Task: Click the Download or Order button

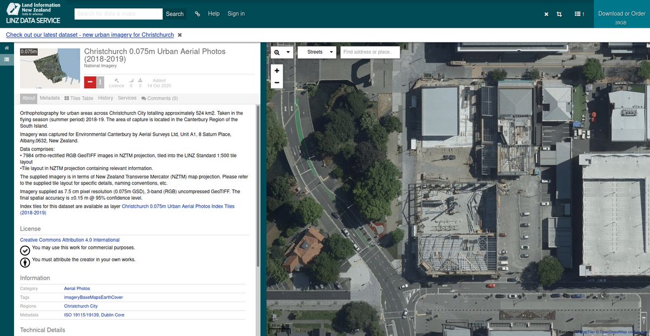Action: (621, 14)
